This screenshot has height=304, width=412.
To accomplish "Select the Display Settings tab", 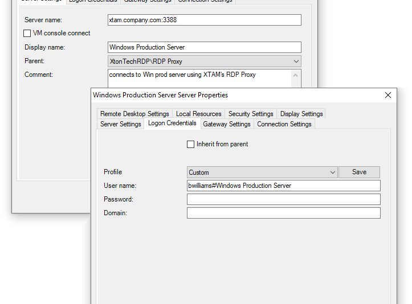I will [301, 114].
